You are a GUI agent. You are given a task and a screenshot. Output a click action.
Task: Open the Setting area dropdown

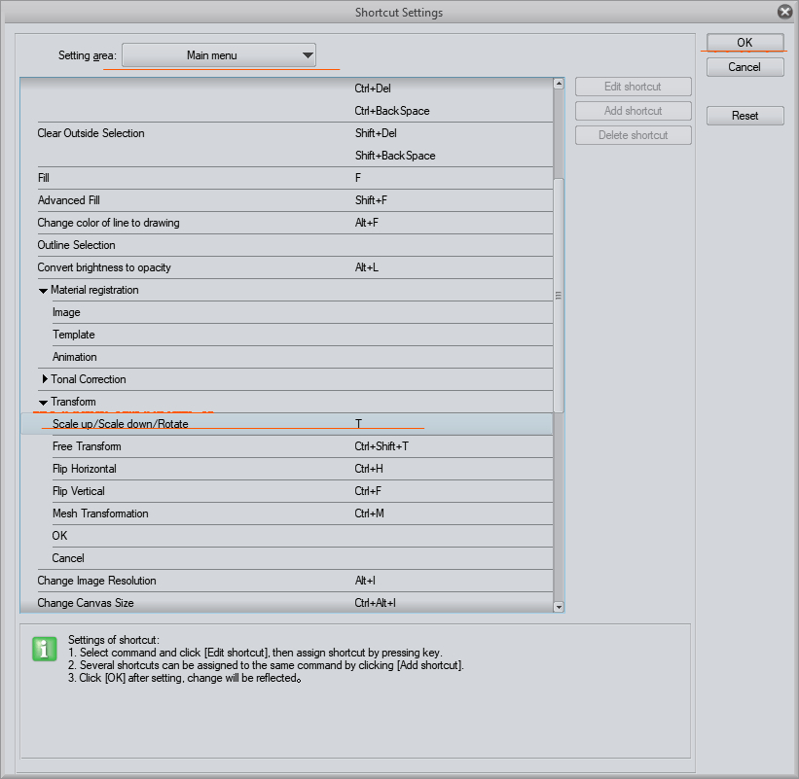tap(219, 55)
